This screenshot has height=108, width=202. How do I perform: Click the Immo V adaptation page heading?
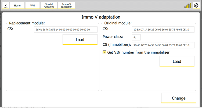point(101,17)
